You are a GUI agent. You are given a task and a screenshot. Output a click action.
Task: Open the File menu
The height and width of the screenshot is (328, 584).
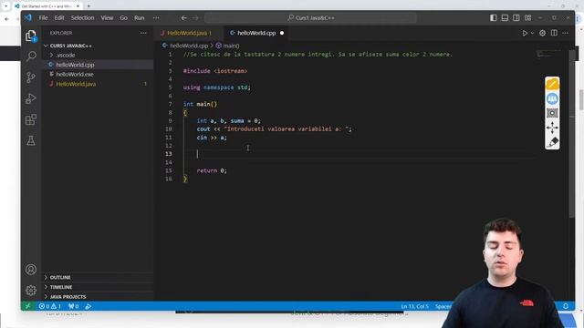pos(43,17)
